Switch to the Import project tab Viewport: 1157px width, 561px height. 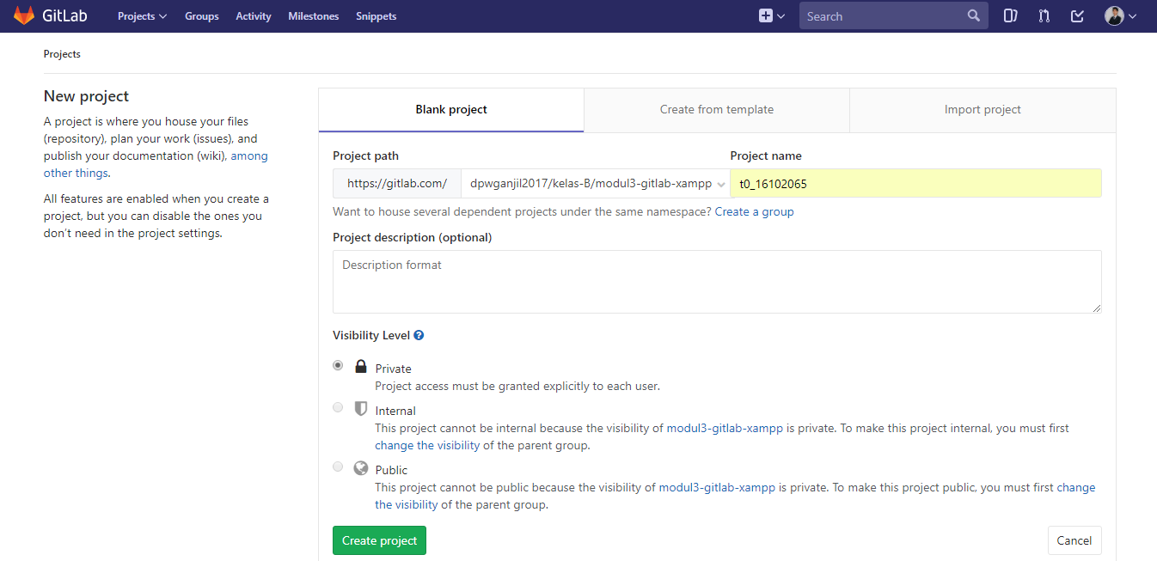[x=983, y=110]
